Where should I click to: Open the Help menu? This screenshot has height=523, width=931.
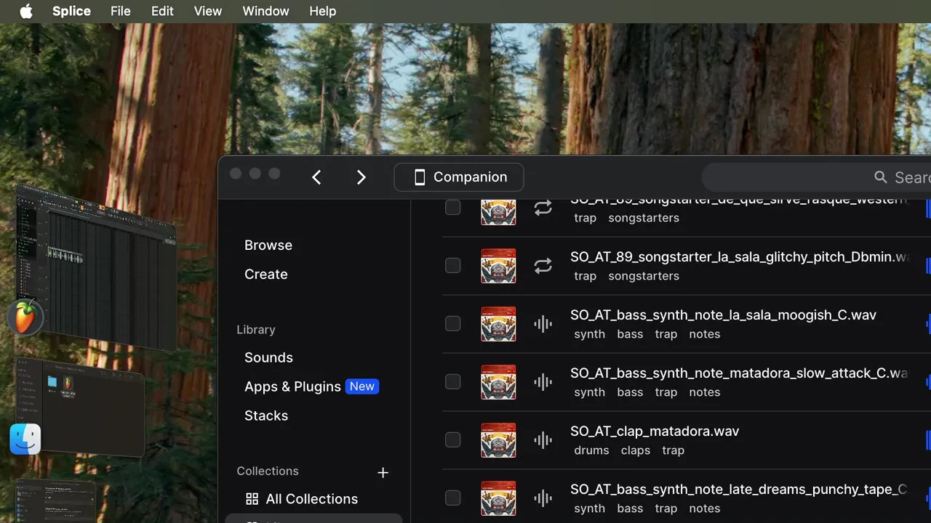tap(322, 11)
